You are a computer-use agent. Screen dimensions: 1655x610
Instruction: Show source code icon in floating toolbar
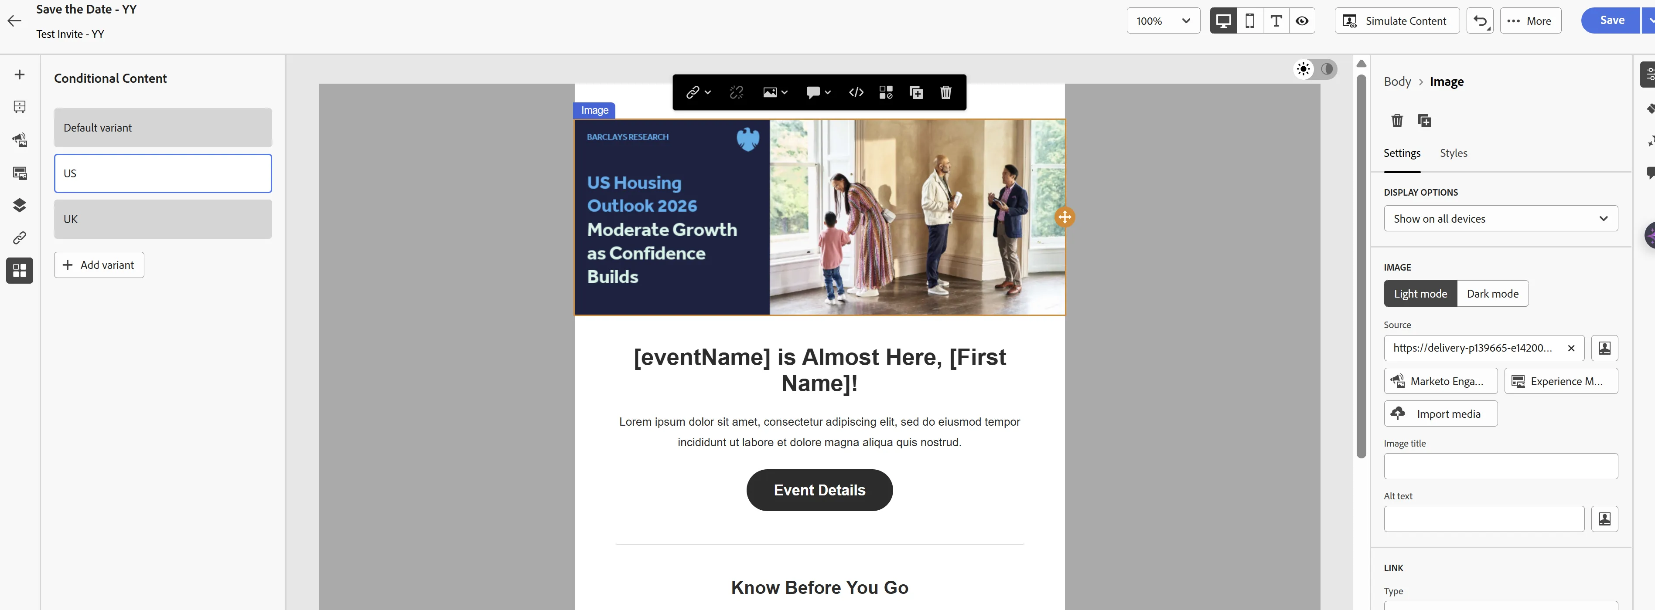pos(856,92)
